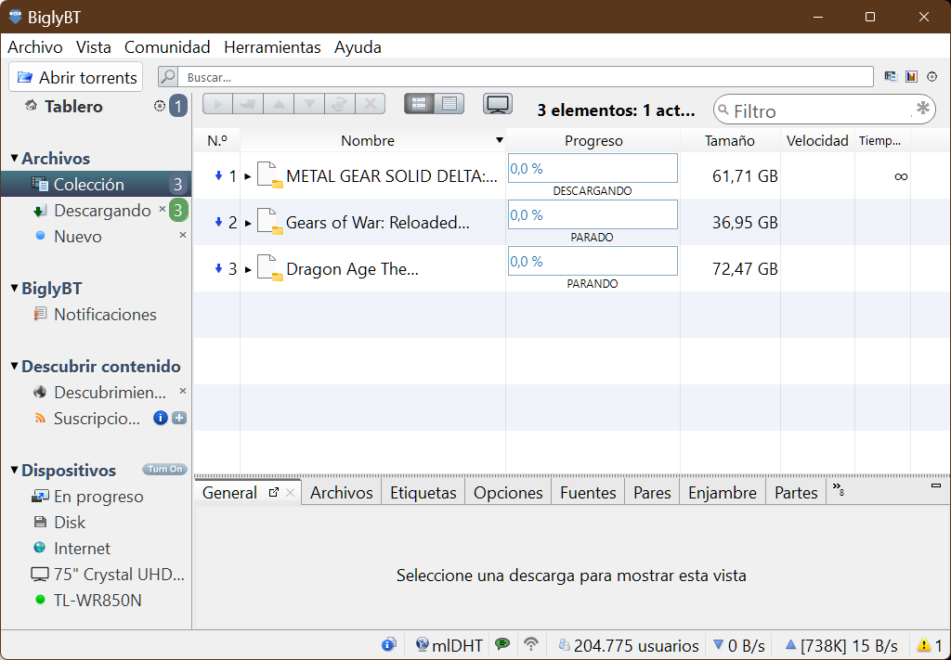Show hidden tabs with overflow chevron
Screen dimensions: 951x660
click(838, 488)
